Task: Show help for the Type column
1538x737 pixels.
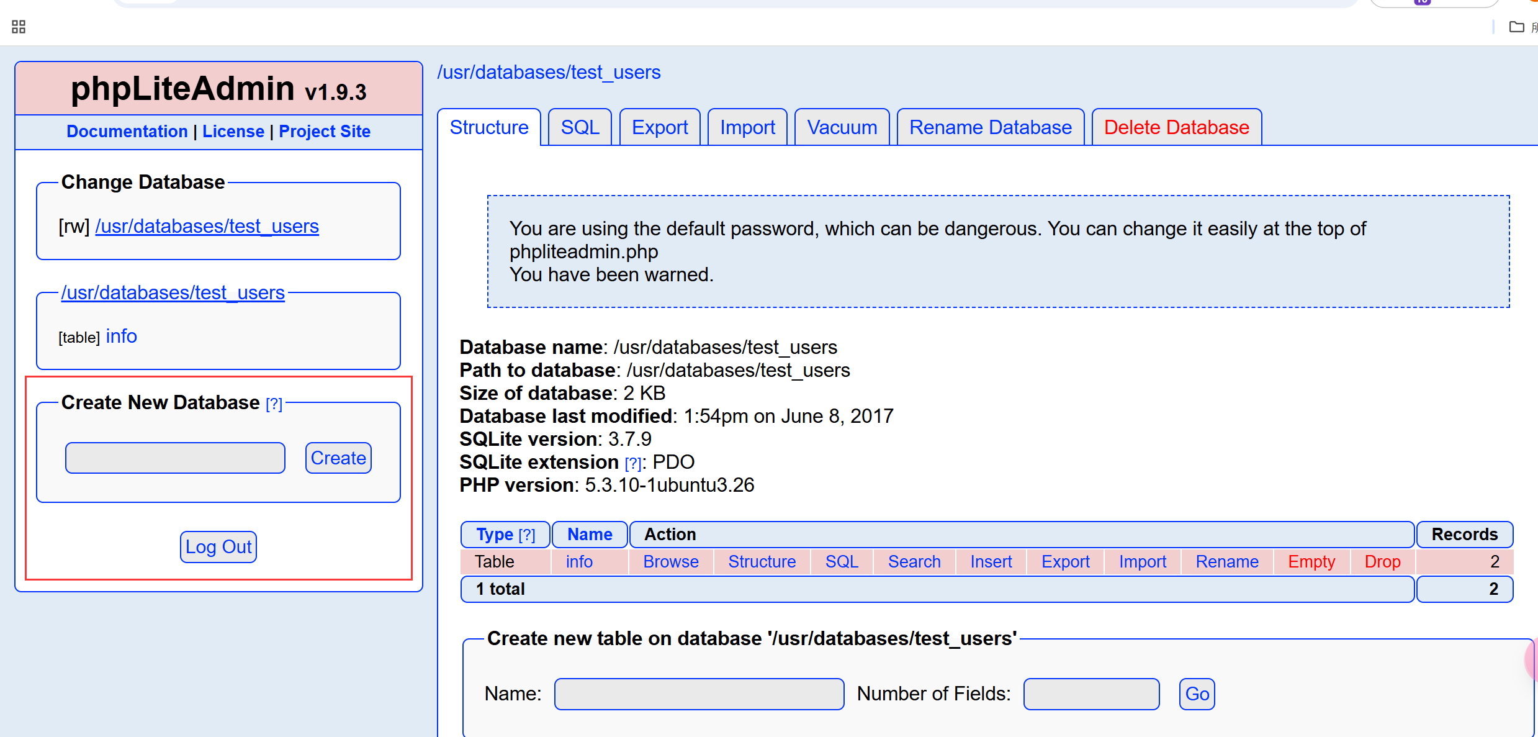Action: pos(527,535)
